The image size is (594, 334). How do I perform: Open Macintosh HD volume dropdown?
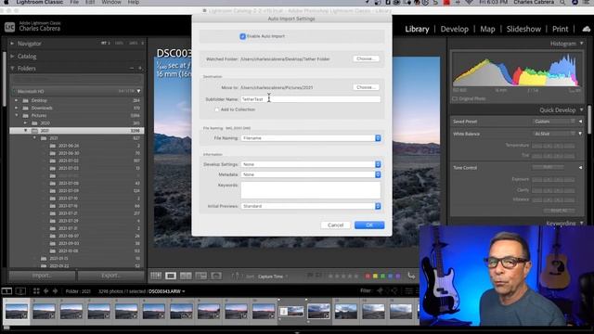(x=138, y=91)
